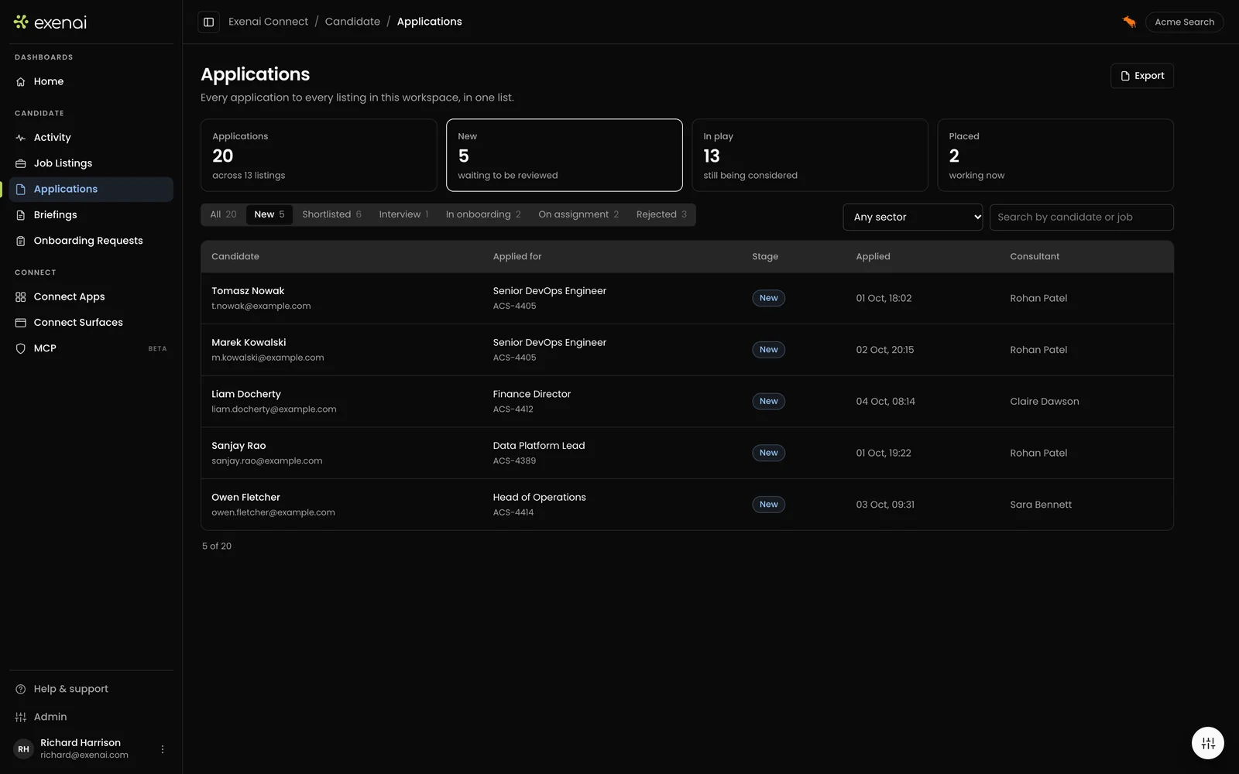Open Admin settings
This screenshot has height=774, width=1239.
coord(91,717)
